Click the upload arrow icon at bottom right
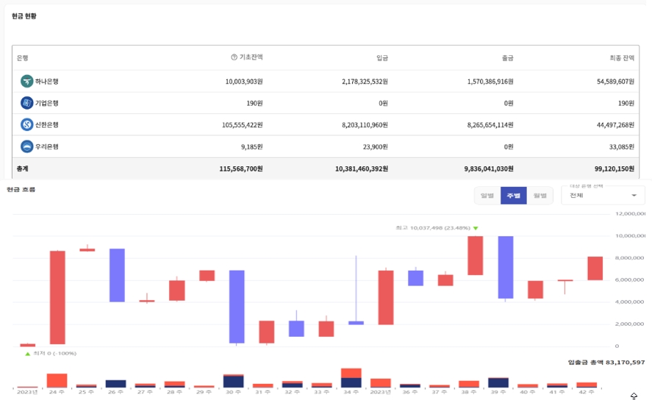Image resolution: width=652 pixels, height=400 pixels. (634, 396)
